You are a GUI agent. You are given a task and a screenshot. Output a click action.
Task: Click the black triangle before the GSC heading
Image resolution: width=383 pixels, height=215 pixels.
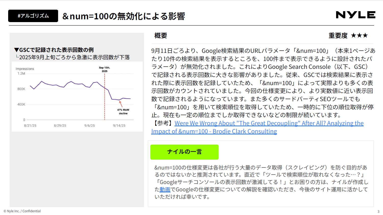coord(17,50)
